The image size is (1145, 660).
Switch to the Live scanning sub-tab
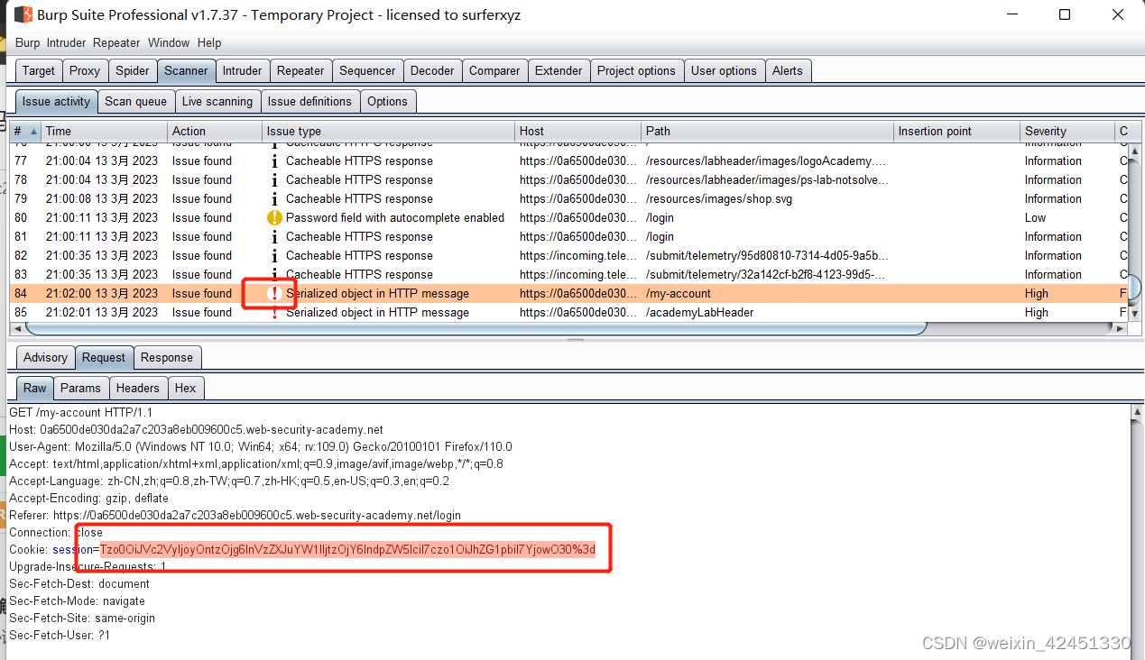217,101
